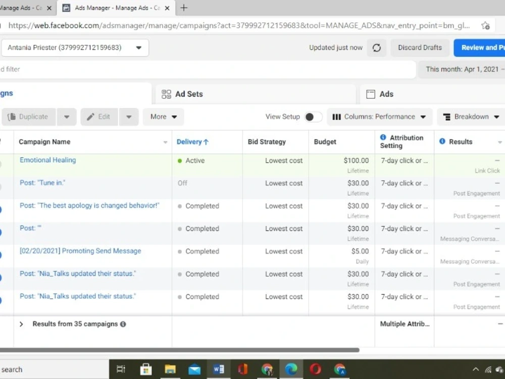Open the Breakdown dropdown
505x379 pixels.
pos(471,117)
